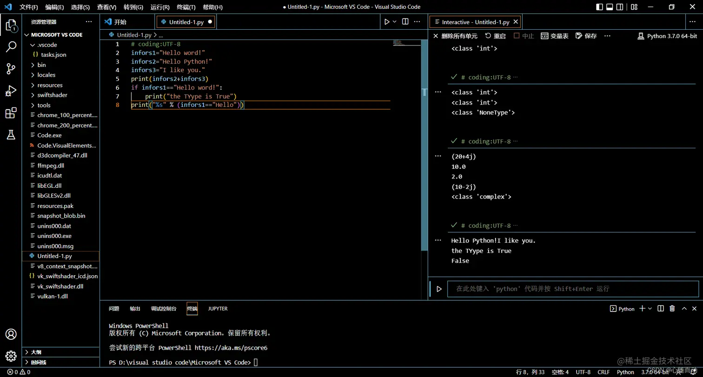
Task: Collapse the MICROSOFT VS CODE folder section
Action: tap(57, 34)
